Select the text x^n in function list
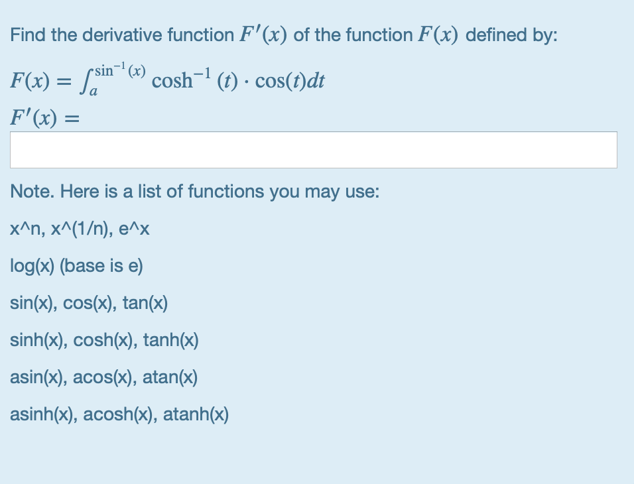Viewport: 634px width, 484px height. click(x=28, y=229)
